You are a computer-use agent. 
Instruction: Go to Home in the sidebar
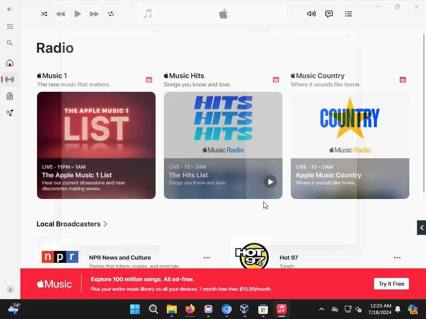(x=10, y=63)
